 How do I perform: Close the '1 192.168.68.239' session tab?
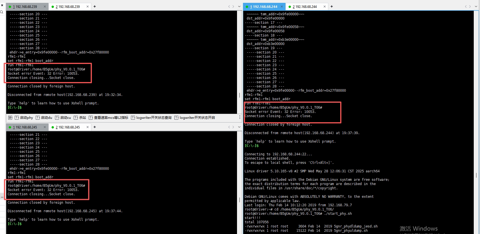click(x=45, y=7)
